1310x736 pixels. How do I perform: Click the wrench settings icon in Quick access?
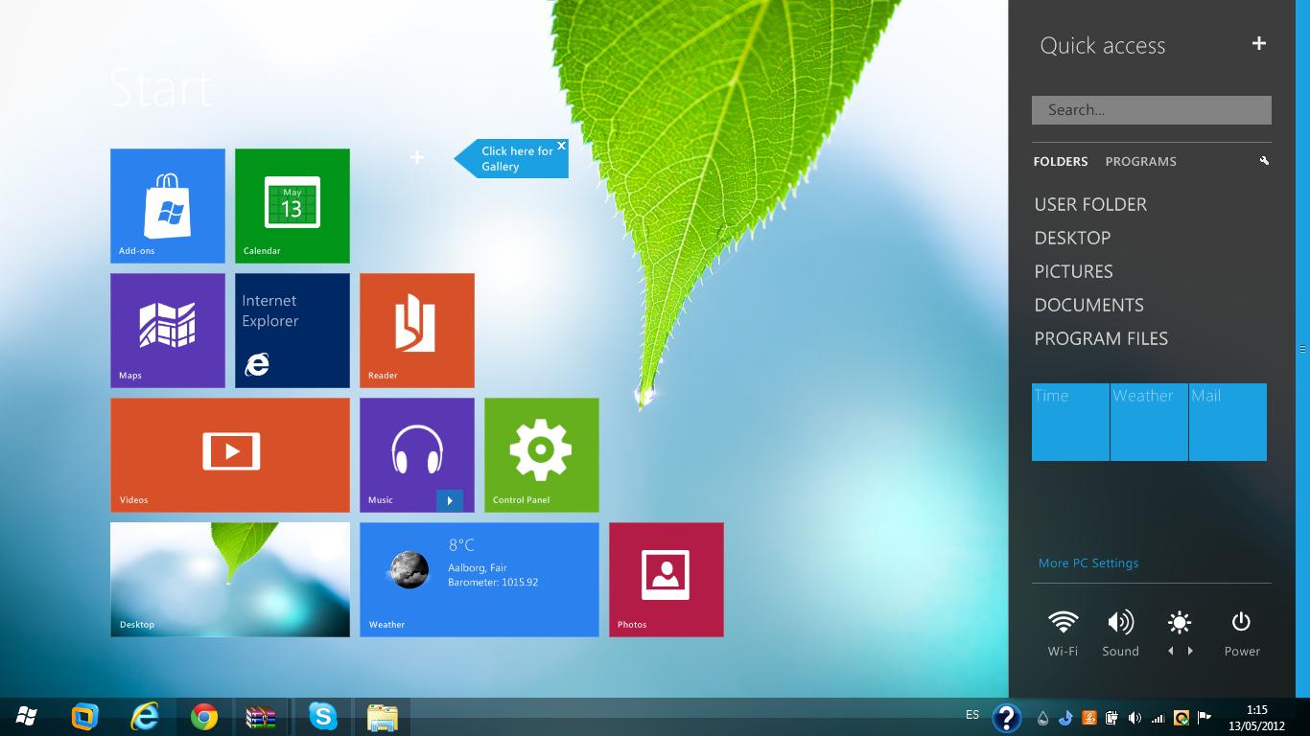(x=1264, y=161)
